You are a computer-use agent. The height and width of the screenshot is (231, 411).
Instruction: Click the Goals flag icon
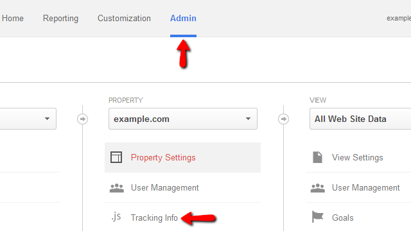coord(318,217)
